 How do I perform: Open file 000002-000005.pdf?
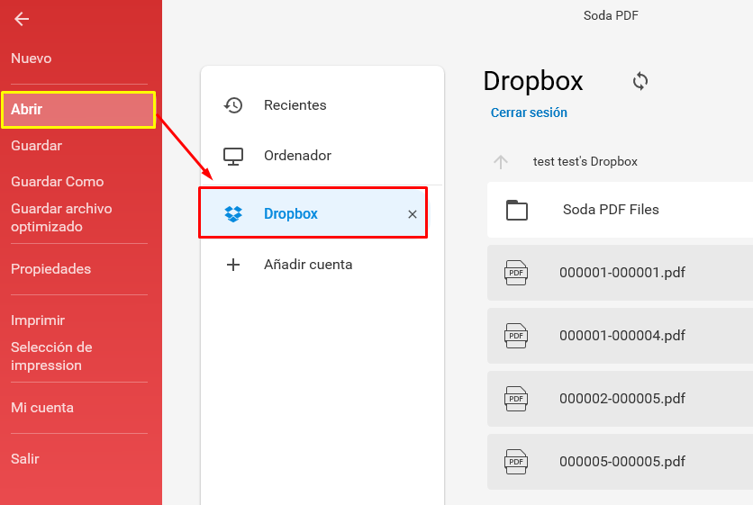[620, 399]
